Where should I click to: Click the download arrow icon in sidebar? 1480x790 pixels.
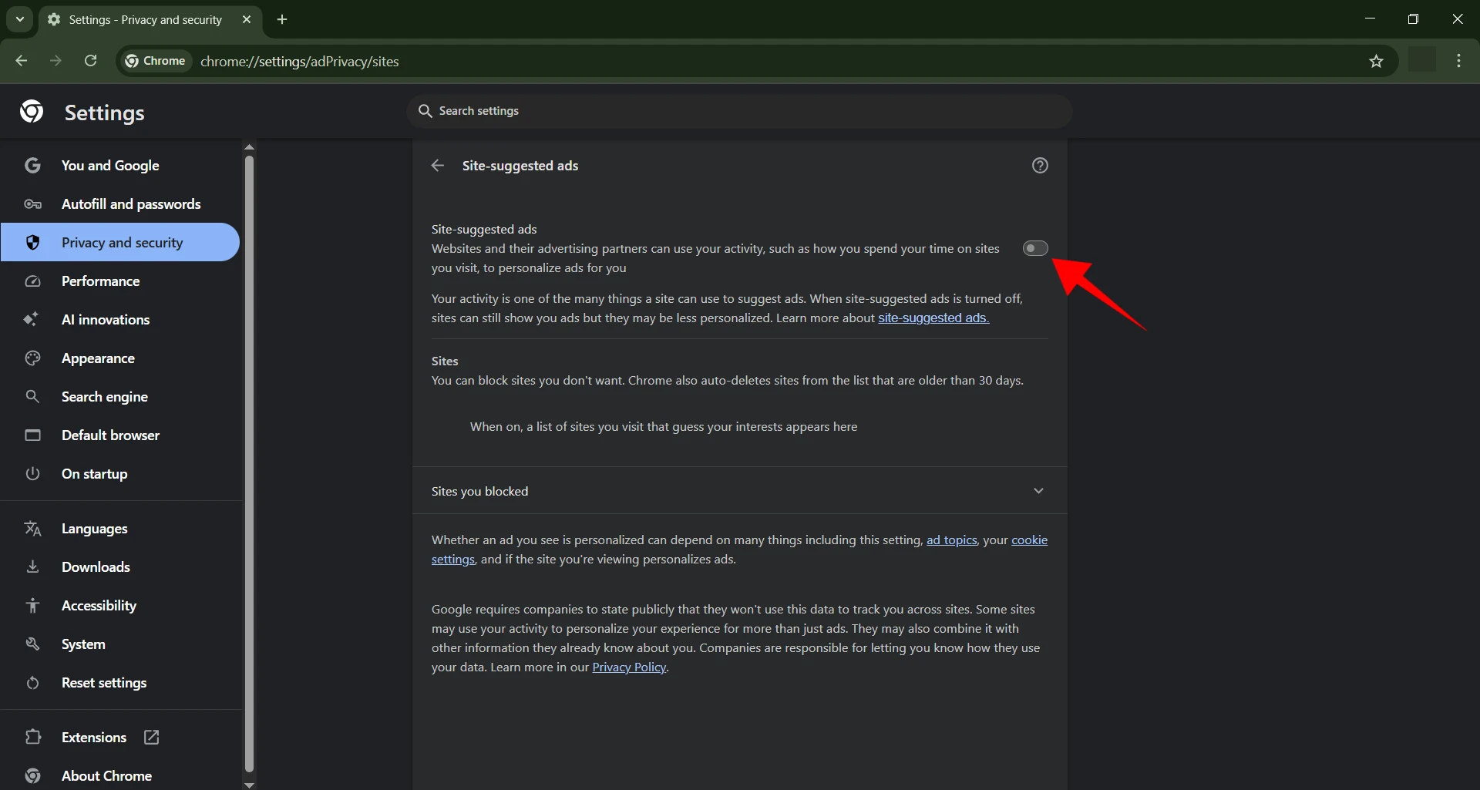(x=32, y=567)
